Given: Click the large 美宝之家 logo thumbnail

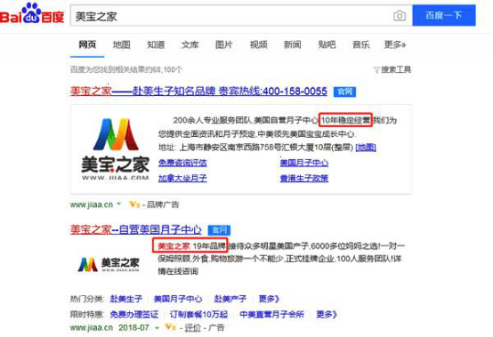Looking at the screenshot, I should coord(115,148).
